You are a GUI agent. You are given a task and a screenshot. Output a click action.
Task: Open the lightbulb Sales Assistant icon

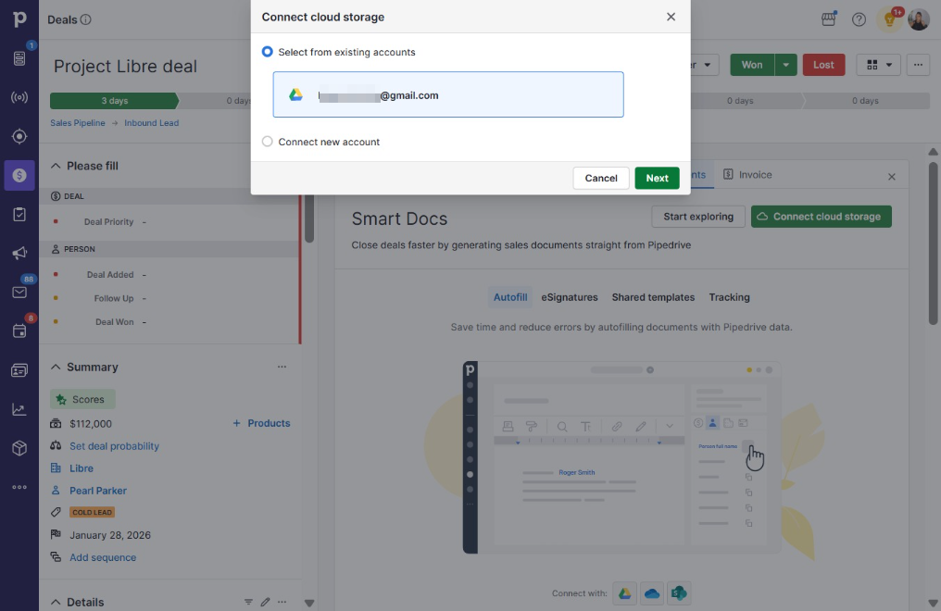tap(889, 19)
